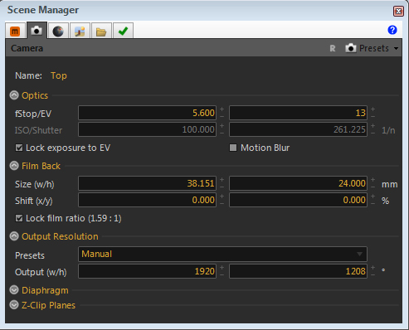Increase the EV value with plus stepper

[x=372, y=109]
